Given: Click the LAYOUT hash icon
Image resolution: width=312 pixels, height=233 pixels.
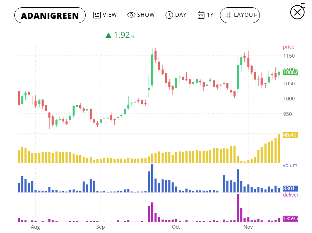Looking at the screenshot, I should 228,15.
